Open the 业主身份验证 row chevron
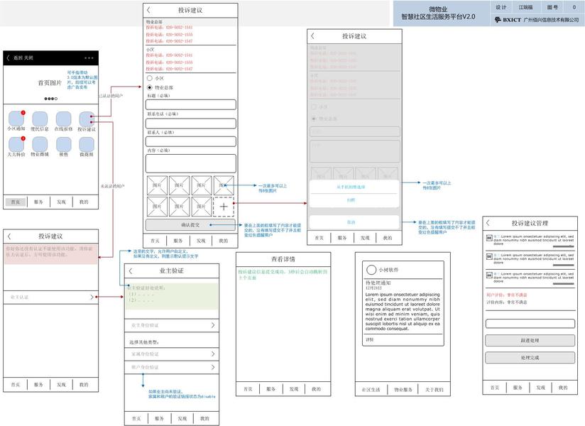The height and width of the screenshot is (426, 585). coord(213,325)
